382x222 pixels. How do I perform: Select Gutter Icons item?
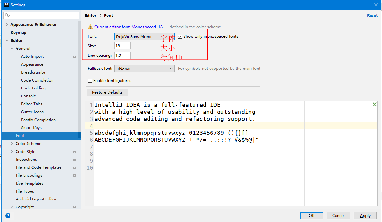(32, 112)
